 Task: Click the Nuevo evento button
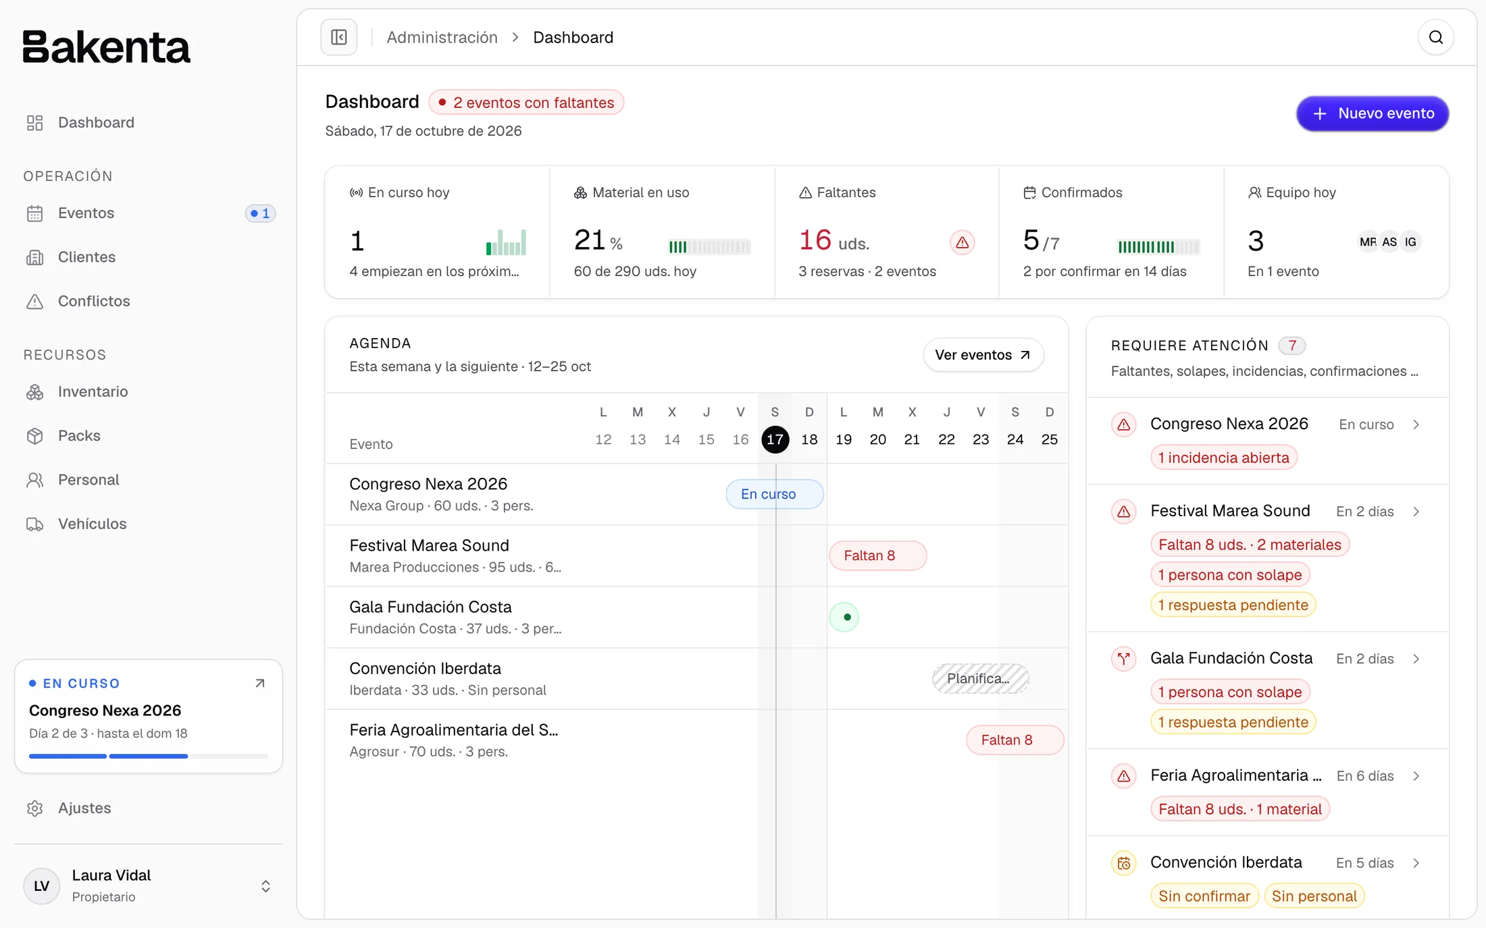click(x=1372, y=113)
